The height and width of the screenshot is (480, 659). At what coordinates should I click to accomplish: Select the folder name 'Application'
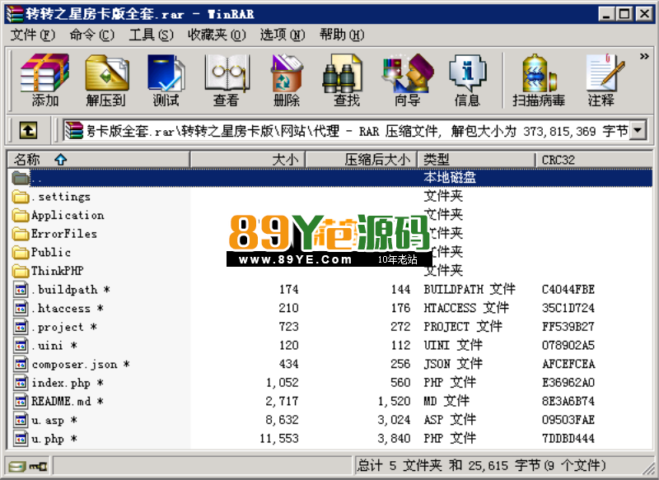[x=68, y=216]
